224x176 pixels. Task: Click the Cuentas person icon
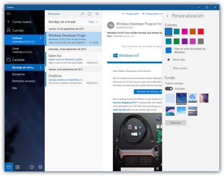pyautogui.click(x=9, y=30)
